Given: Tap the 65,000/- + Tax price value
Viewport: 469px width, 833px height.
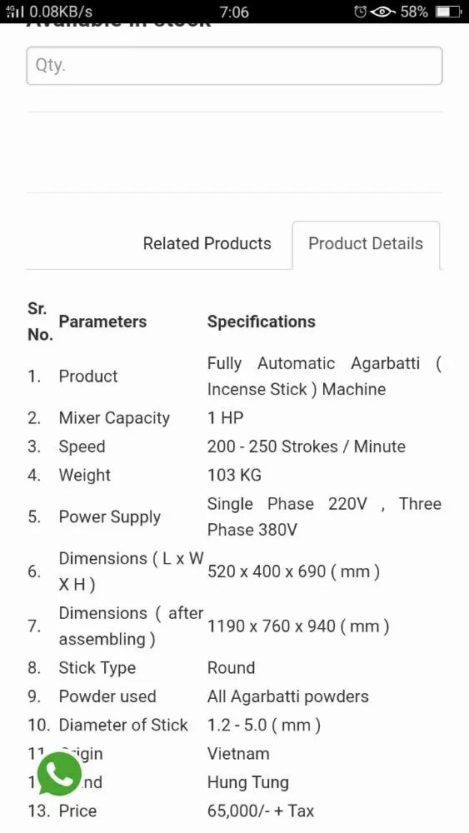Looking at the screenshot, I should point(260,811).
